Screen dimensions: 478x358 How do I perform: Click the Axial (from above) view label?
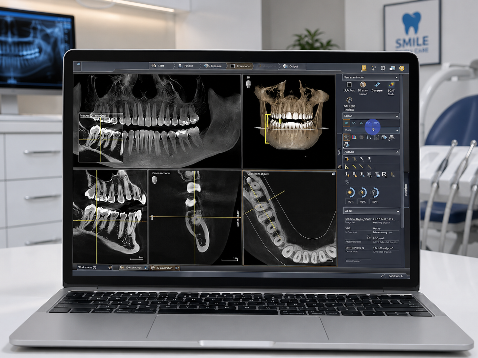pos(257,174)
